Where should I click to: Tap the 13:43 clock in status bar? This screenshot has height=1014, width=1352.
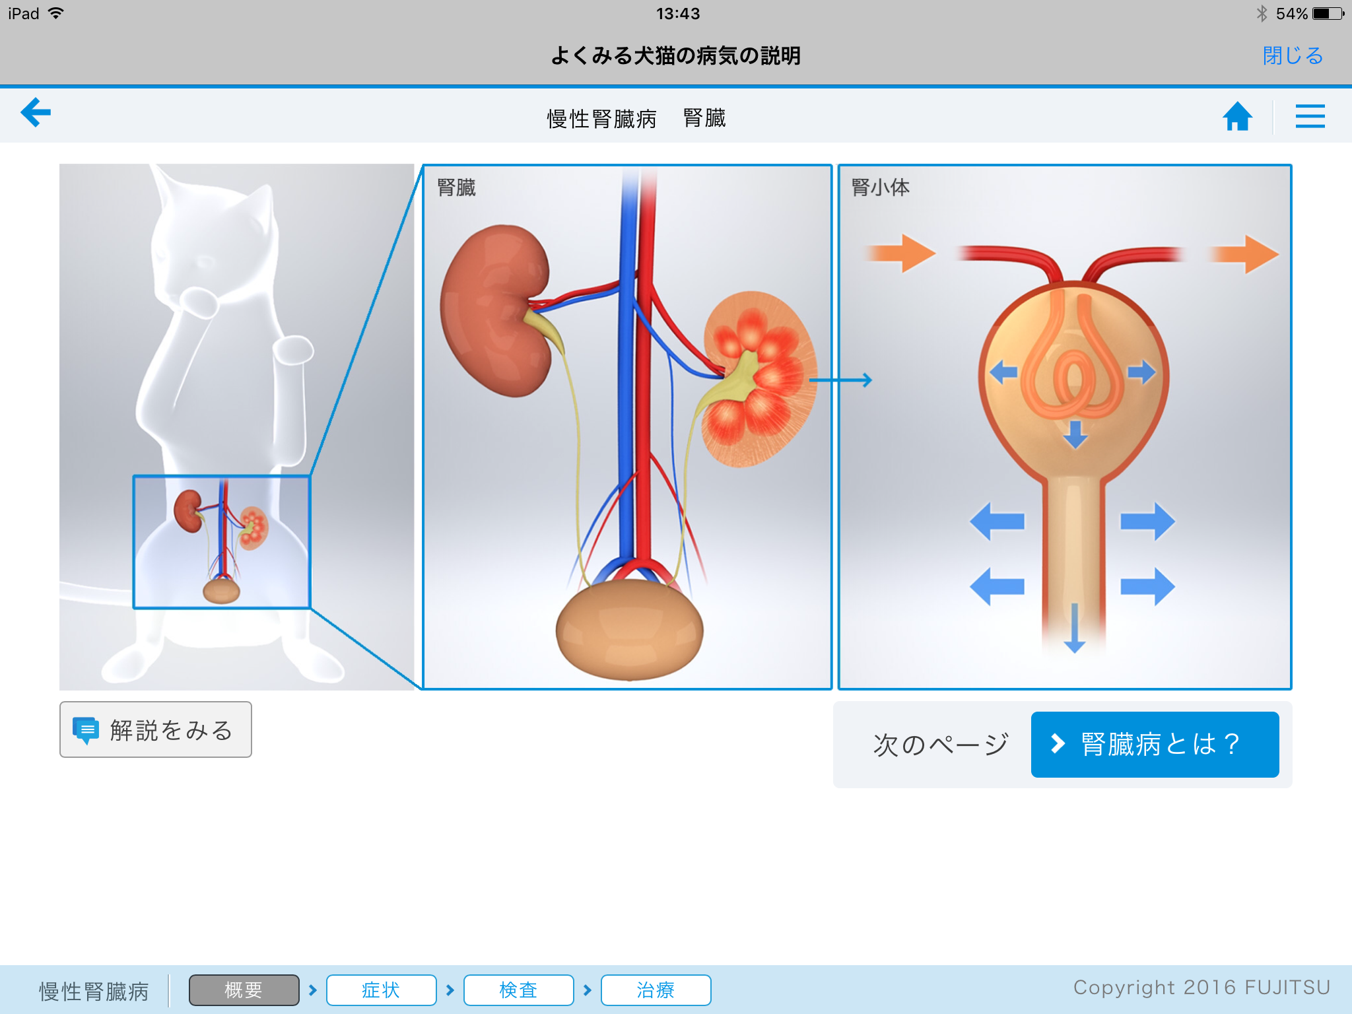pos(678,14)
